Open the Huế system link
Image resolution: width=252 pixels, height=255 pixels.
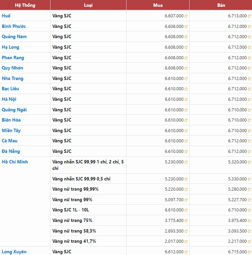pyautogui.click(x=6, y=16)
